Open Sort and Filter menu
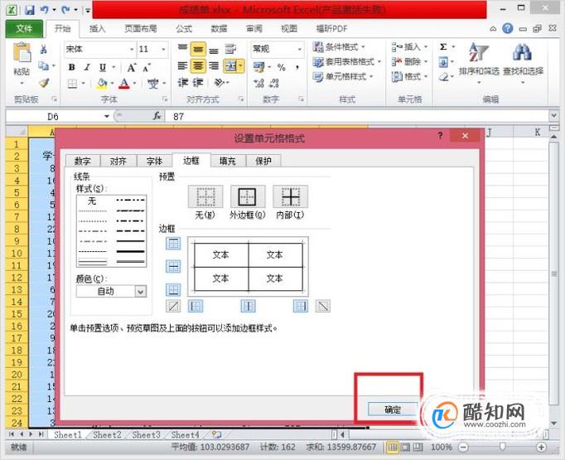 pyautogui.click(x=479, y=63)
